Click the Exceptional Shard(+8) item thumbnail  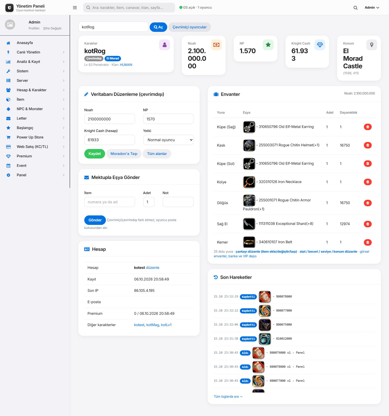click(x=249, y=224)
